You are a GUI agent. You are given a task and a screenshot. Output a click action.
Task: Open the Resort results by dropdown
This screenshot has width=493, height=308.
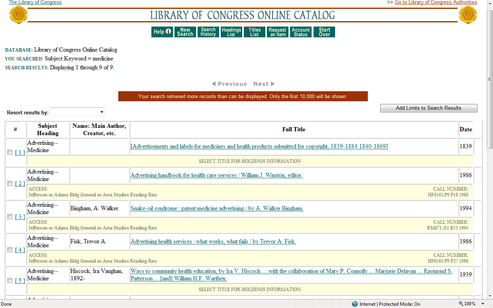tap(77, 112)
